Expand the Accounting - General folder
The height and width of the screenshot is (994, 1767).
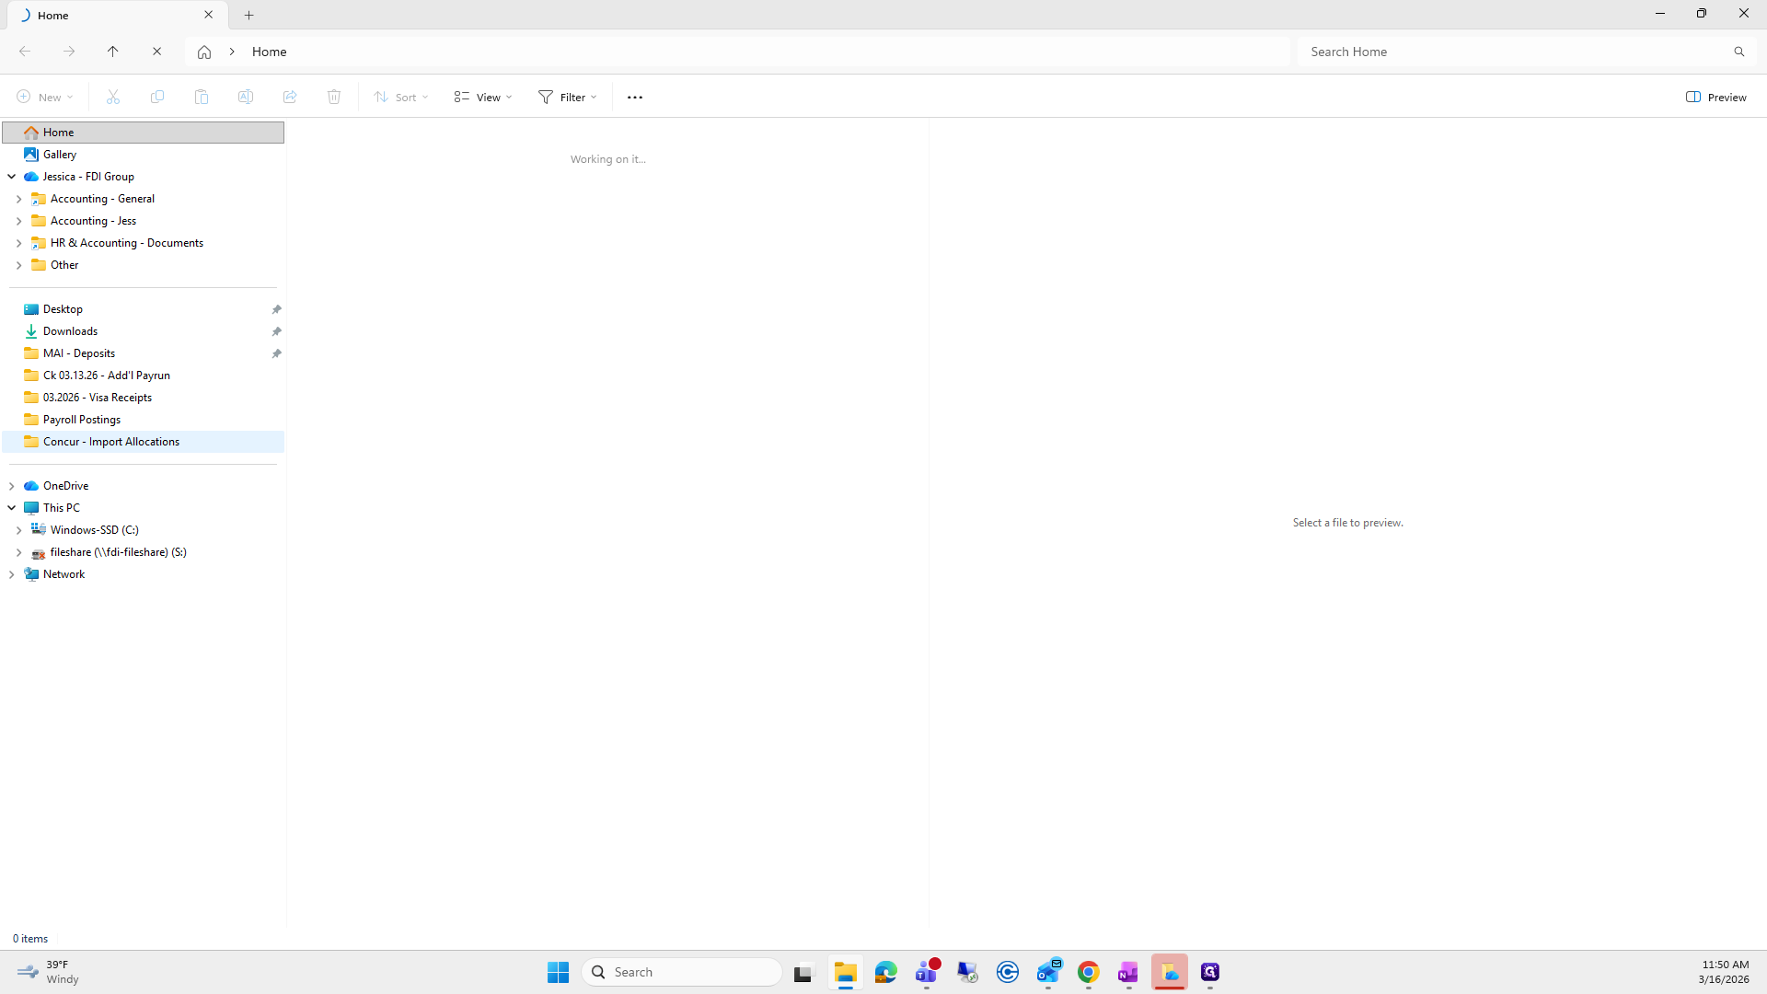coord(18,199)
